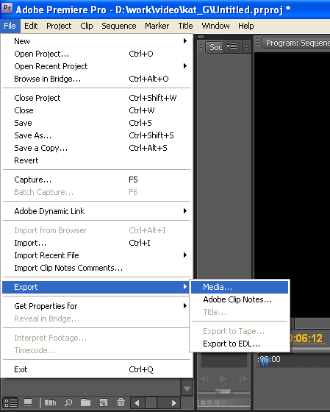Create a New Bin with folder icon

click(85, 402)
